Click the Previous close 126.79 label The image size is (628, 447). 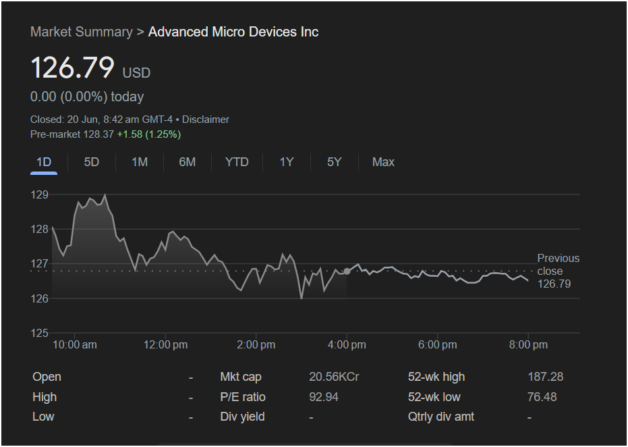[558, 271]
